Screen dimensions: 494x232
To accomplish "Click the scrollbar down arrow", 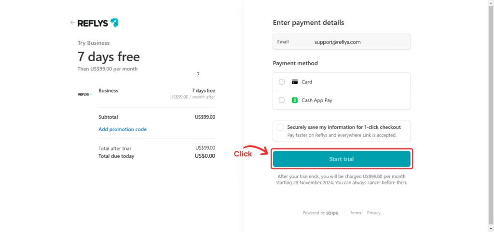I will point(491,229).
